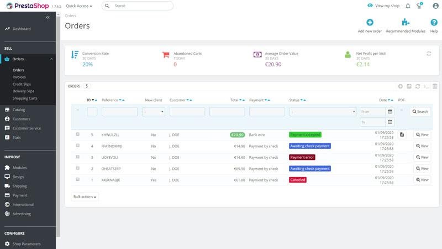Check the box for order XKBKNABJK
This screenshot has width=442, height=249.
(x=77, y=180)
